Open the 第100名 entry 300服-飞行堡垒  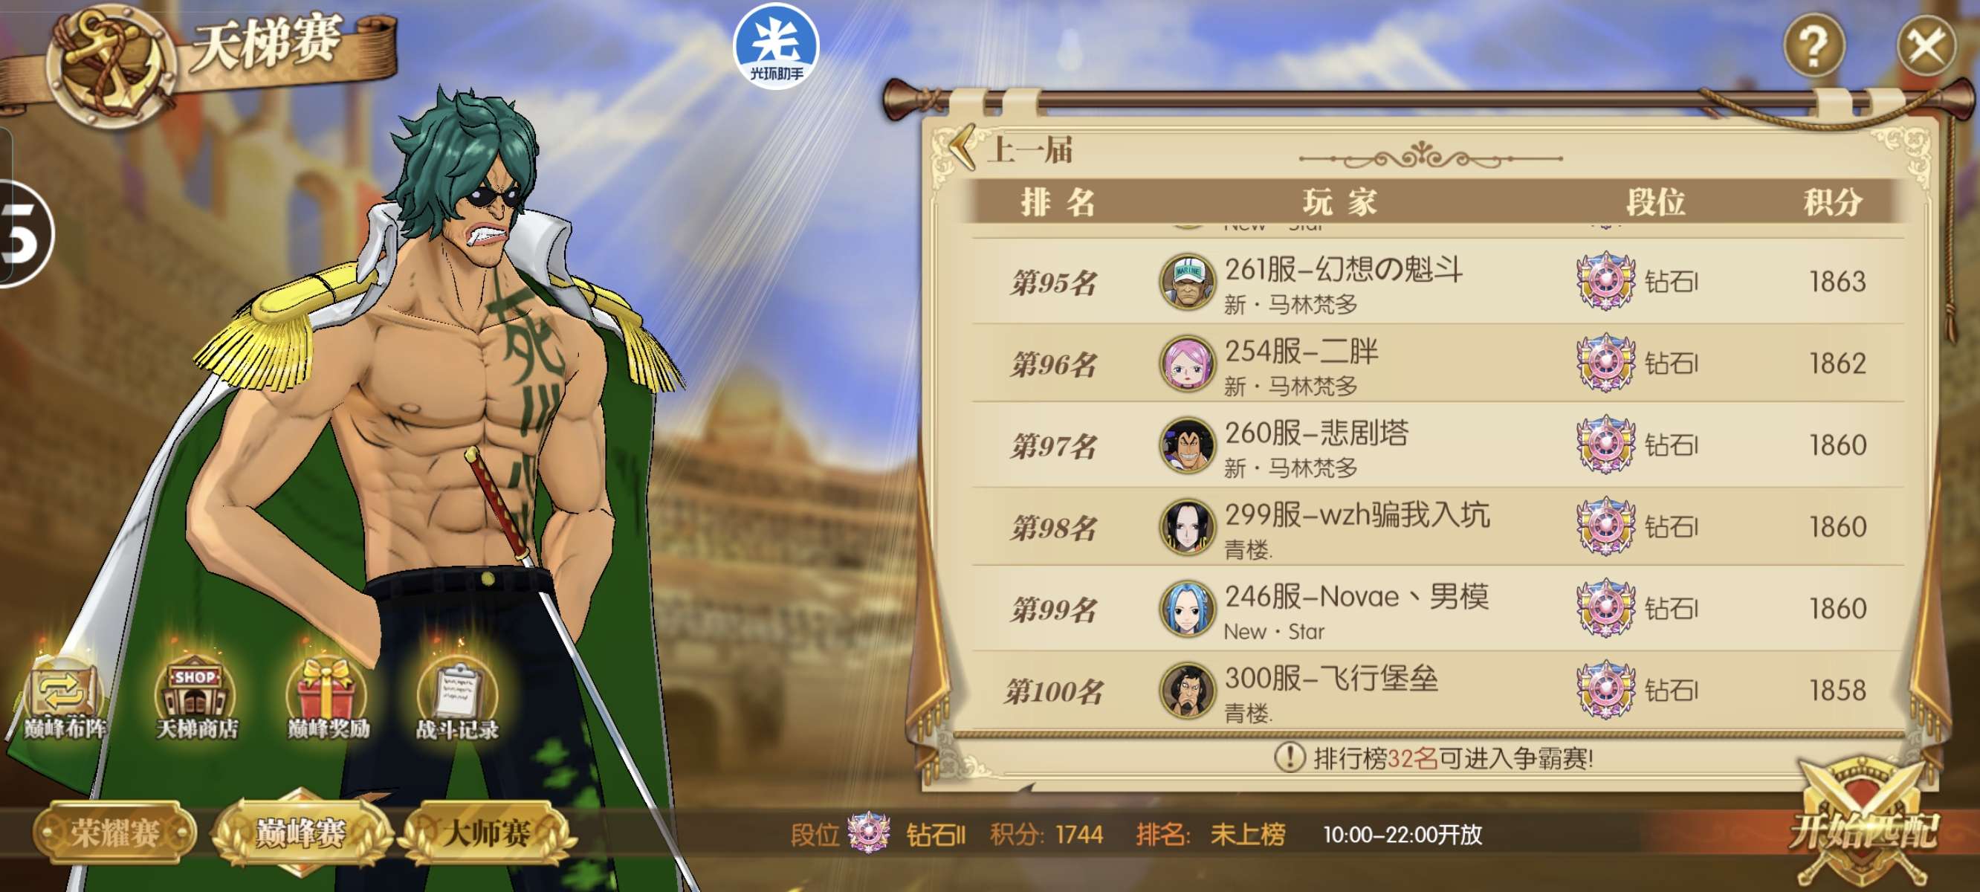pyautogui.click(x=1437, y=691)
